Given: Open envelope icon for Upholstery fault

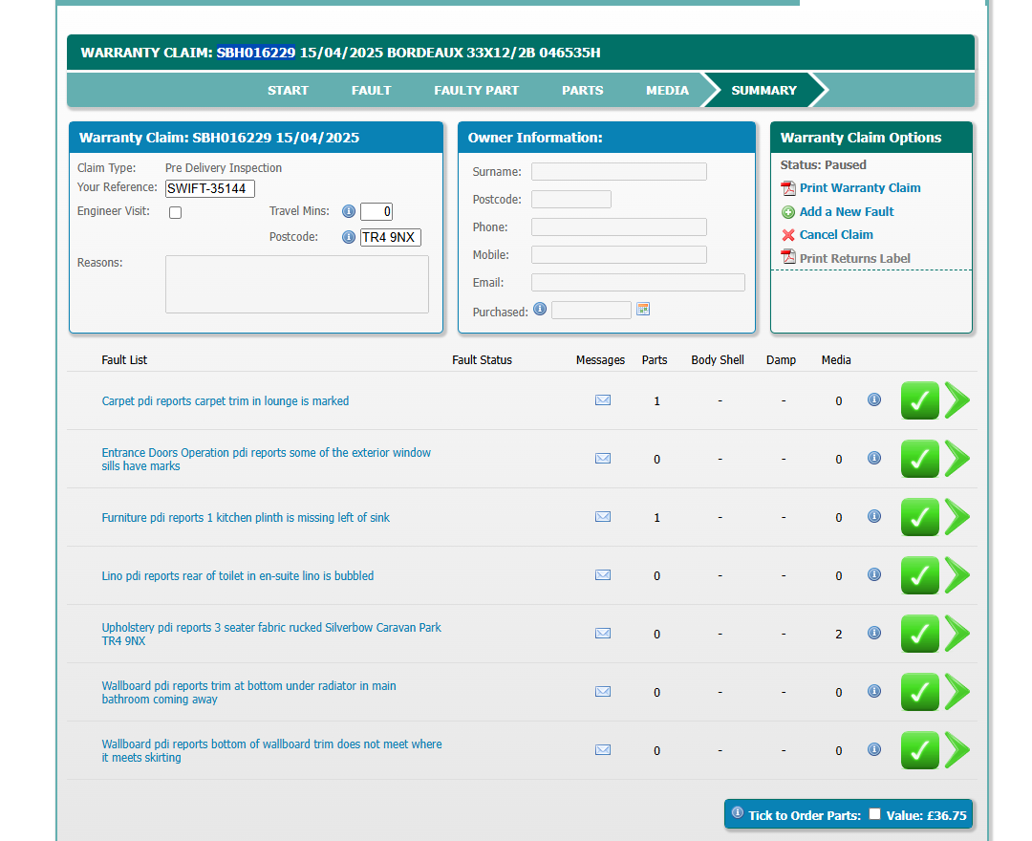Looking at the screenshot, I should point(603,634).
